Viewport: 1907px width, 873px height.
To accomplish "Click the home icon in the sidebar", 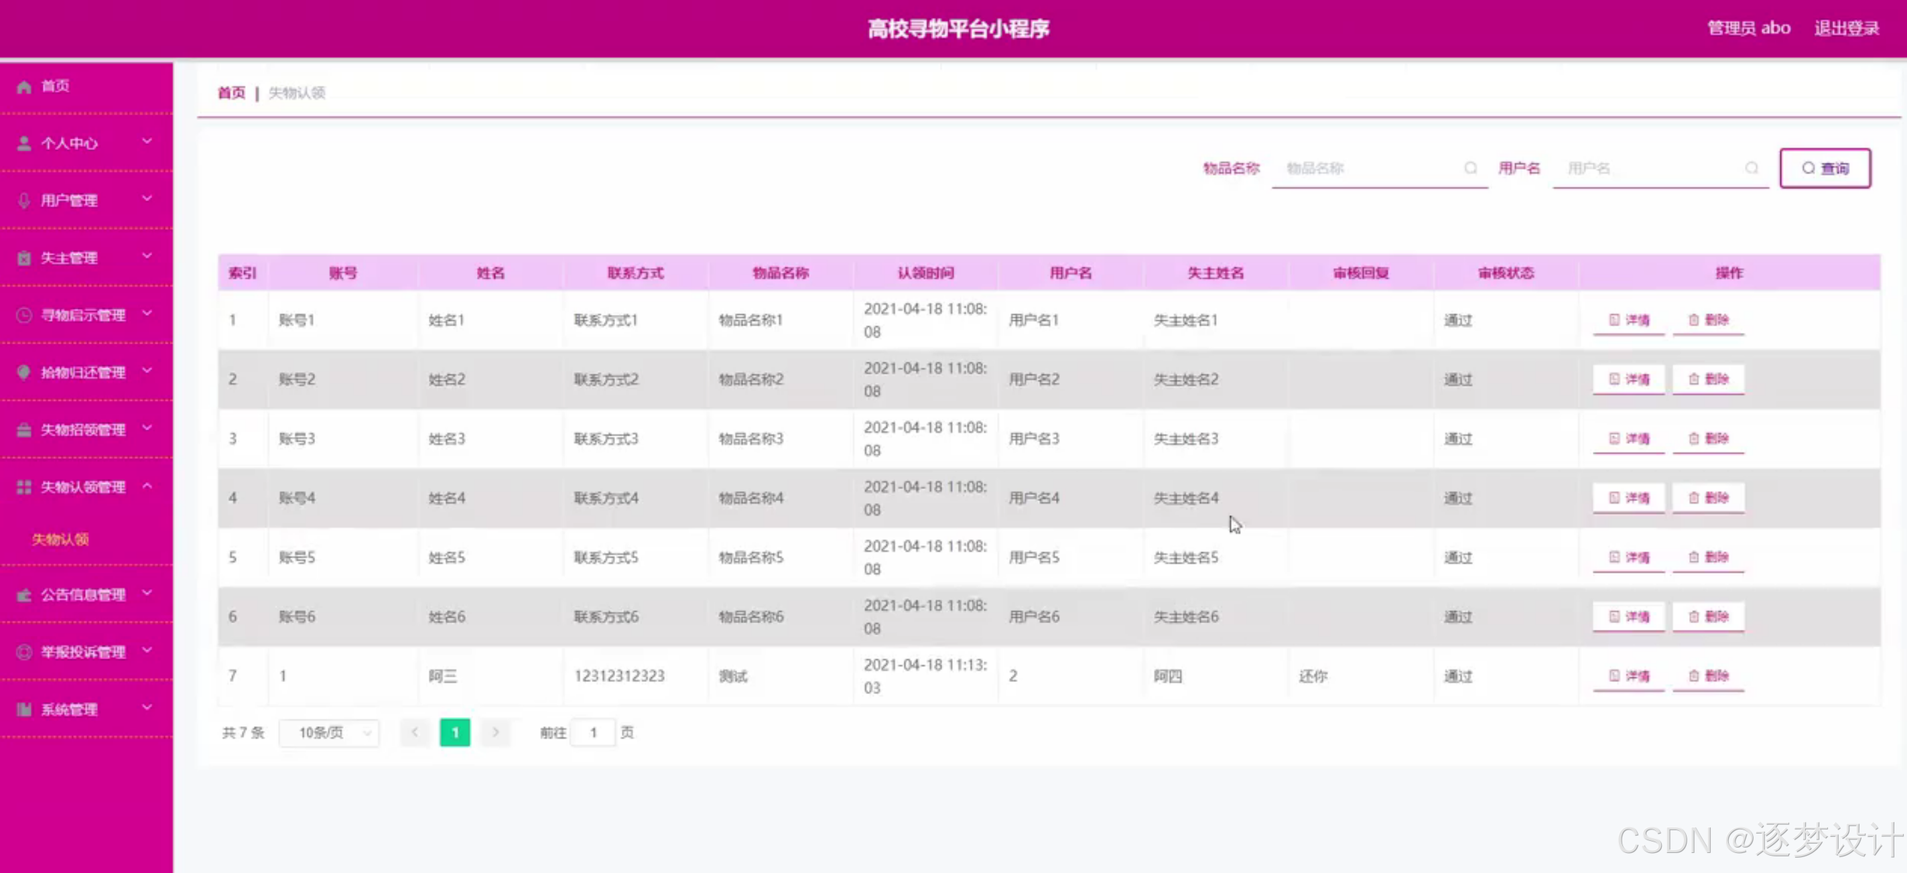I will (x=23, y=86).
